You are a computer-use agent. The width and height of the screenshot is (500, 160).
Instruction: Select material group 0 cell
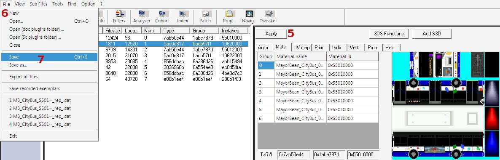[266, 65]
